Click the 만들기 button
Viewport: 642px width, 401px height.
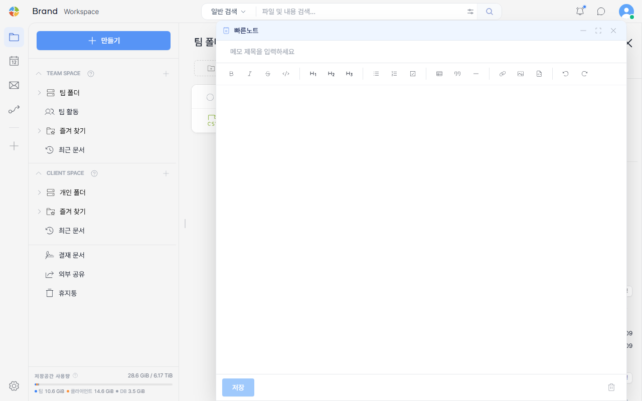[103, 41]
